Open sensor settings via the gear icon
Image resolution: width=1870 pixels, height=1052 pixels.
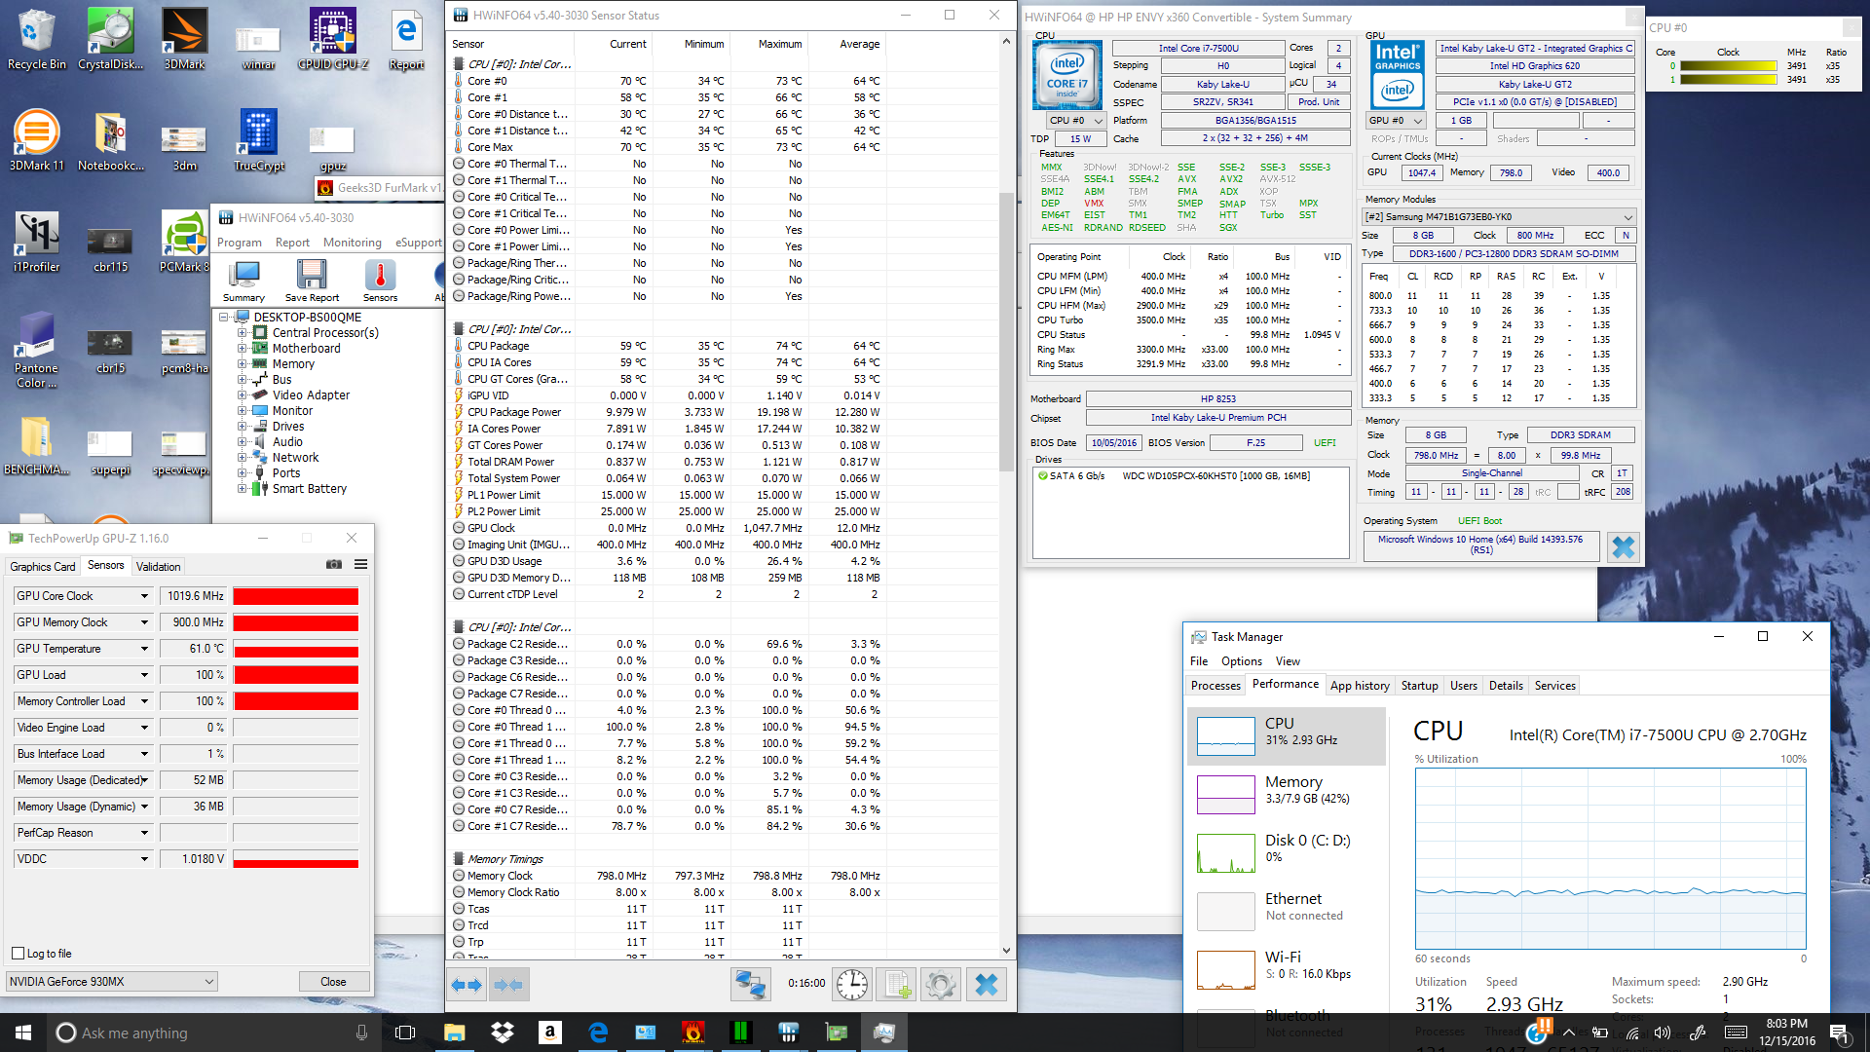[x=940, y=985]
